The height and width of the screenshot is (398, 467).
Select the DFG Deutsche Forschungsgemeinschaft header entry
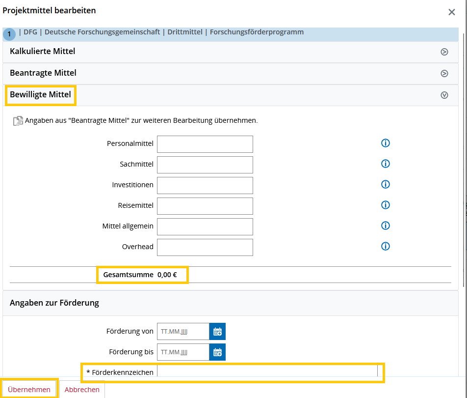click(161, 32)
